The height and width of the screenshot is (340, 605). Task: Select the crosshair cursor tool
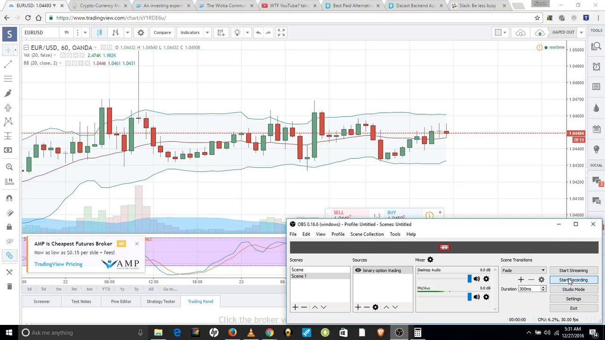click(x=8, y=50)
